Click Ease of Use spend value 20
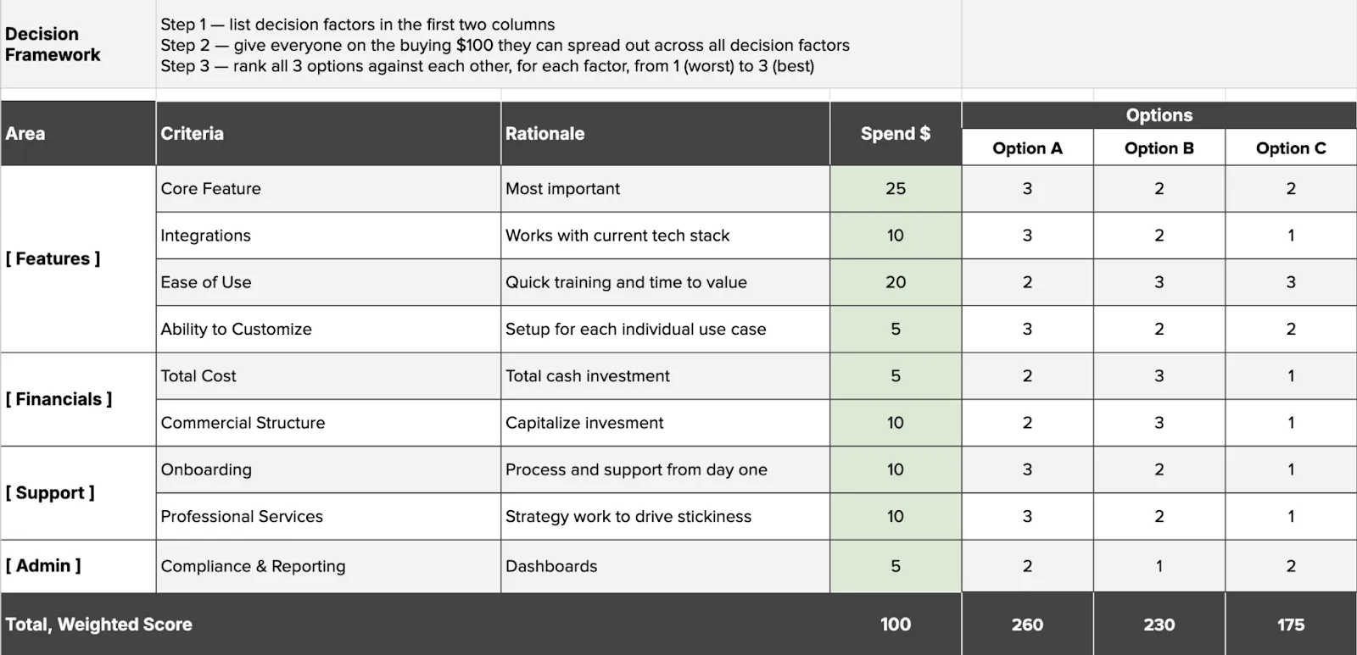 [896, 282]
